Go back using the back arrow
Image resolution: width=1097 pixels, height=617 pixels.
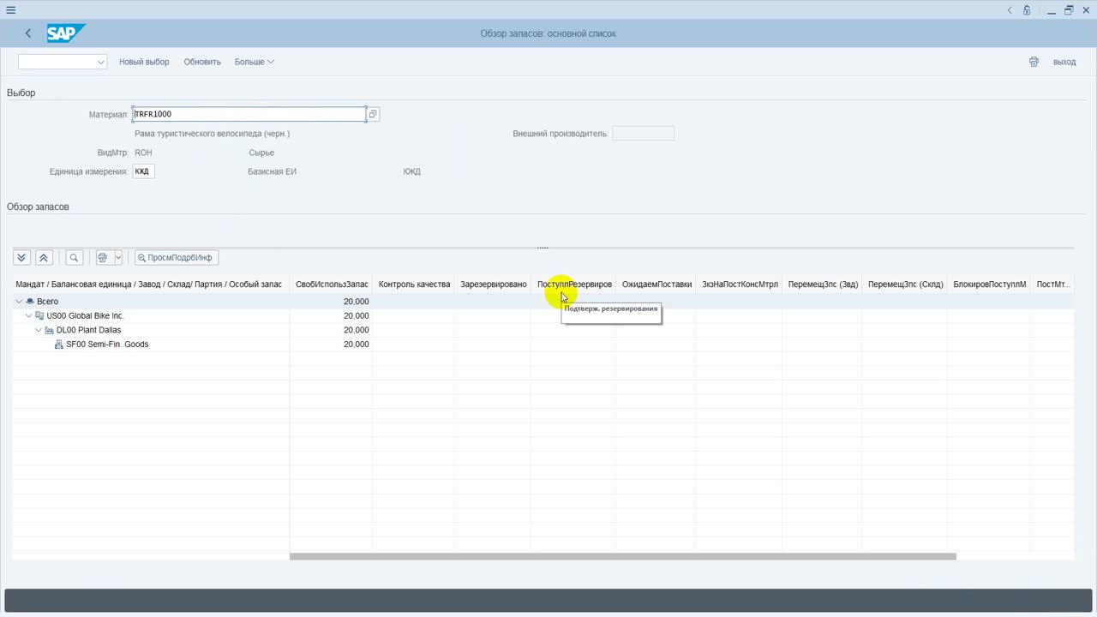[x=28, y=33]
